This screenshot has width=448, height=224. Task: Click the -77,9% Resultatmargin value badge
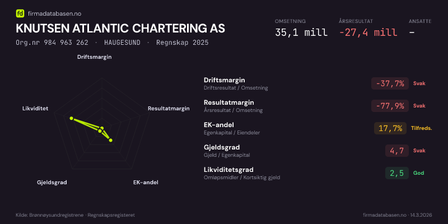pyautogui.click(x=391, y=106)
